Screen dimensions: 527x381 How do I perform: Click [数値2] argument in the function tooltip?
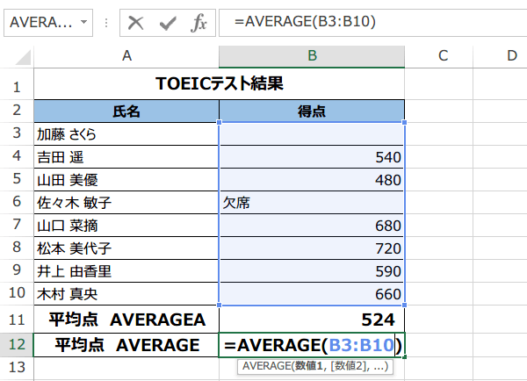(348, 366)
